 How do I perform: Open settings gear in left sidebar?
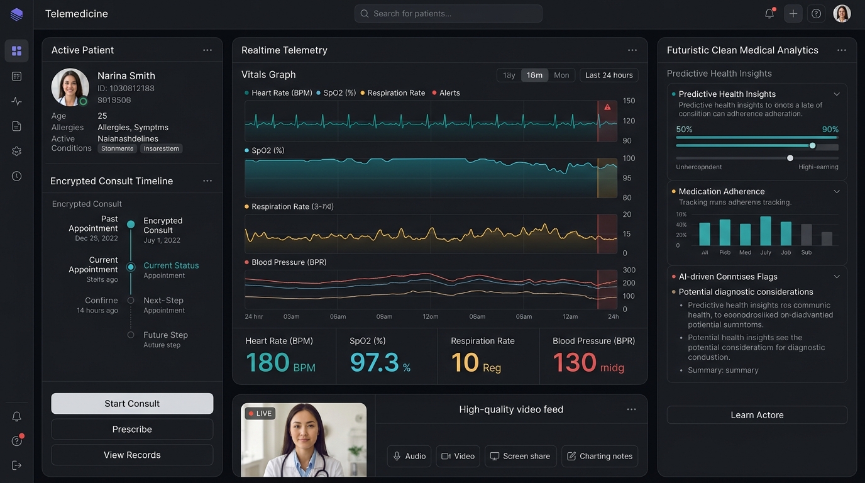coord(16,151)
